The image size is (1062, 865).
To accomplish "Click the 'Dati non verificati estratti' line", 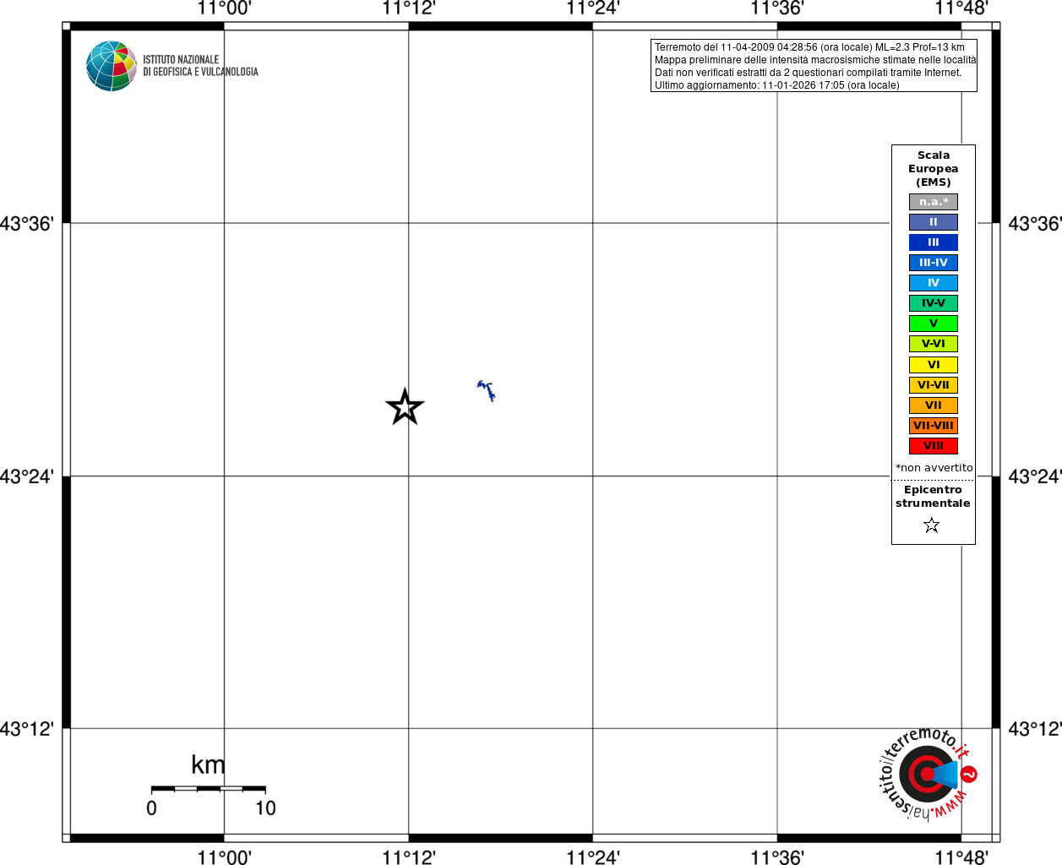I will [x=808, y=73].
